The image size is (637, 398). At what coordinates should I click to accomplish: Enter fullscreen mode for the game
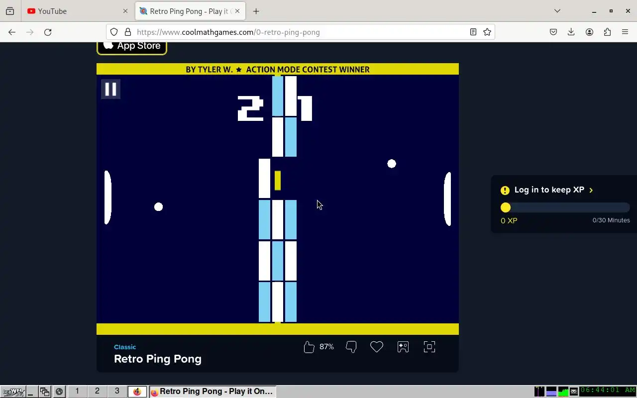pos(429,347)
